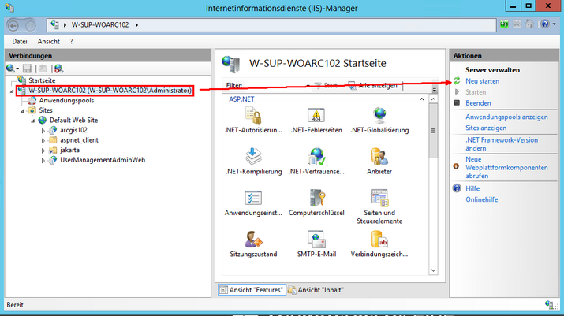Open the Ansicht menu
564x316 pixels.
pyautogui.click(x=49, y=41)
